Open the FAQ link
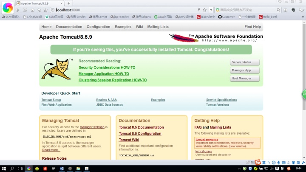 tap(198, 127)
